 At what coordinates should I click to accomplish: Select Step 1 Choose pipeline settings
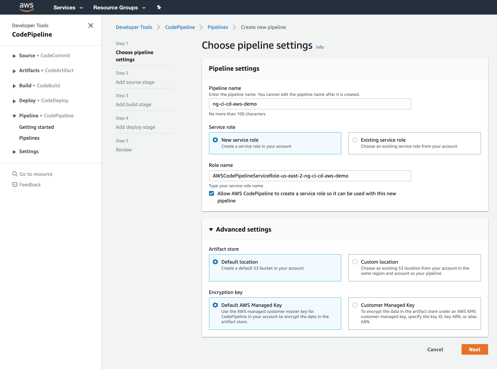(134, 56)
